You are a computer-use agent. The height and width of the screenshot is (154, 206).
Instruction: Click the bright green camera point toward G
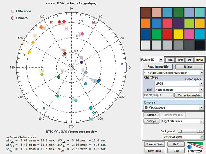pos(58,96)
